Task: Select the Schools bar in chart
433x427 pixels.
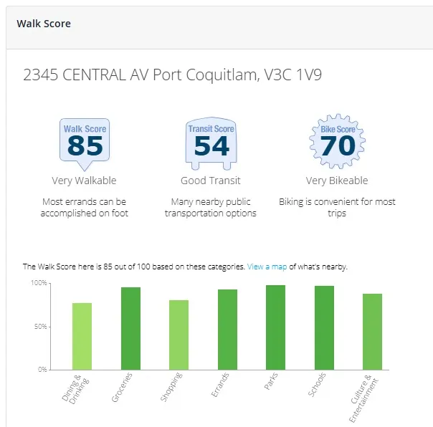Action: pyautogui.click(x=324, y=327)
